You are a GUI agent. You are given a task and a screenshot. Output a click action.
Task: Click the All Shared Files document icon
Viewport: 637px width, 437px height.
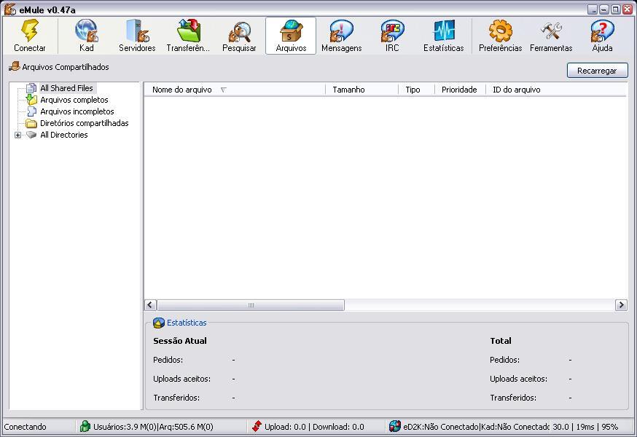click(x=31, y=87)
